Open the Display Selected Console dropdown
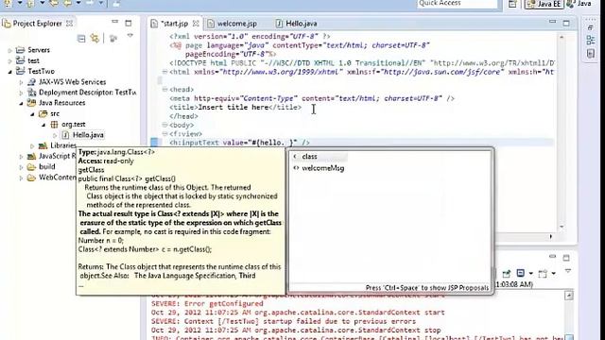The width and height of the screenshot is (605, 340). click(x=530, y=274)
